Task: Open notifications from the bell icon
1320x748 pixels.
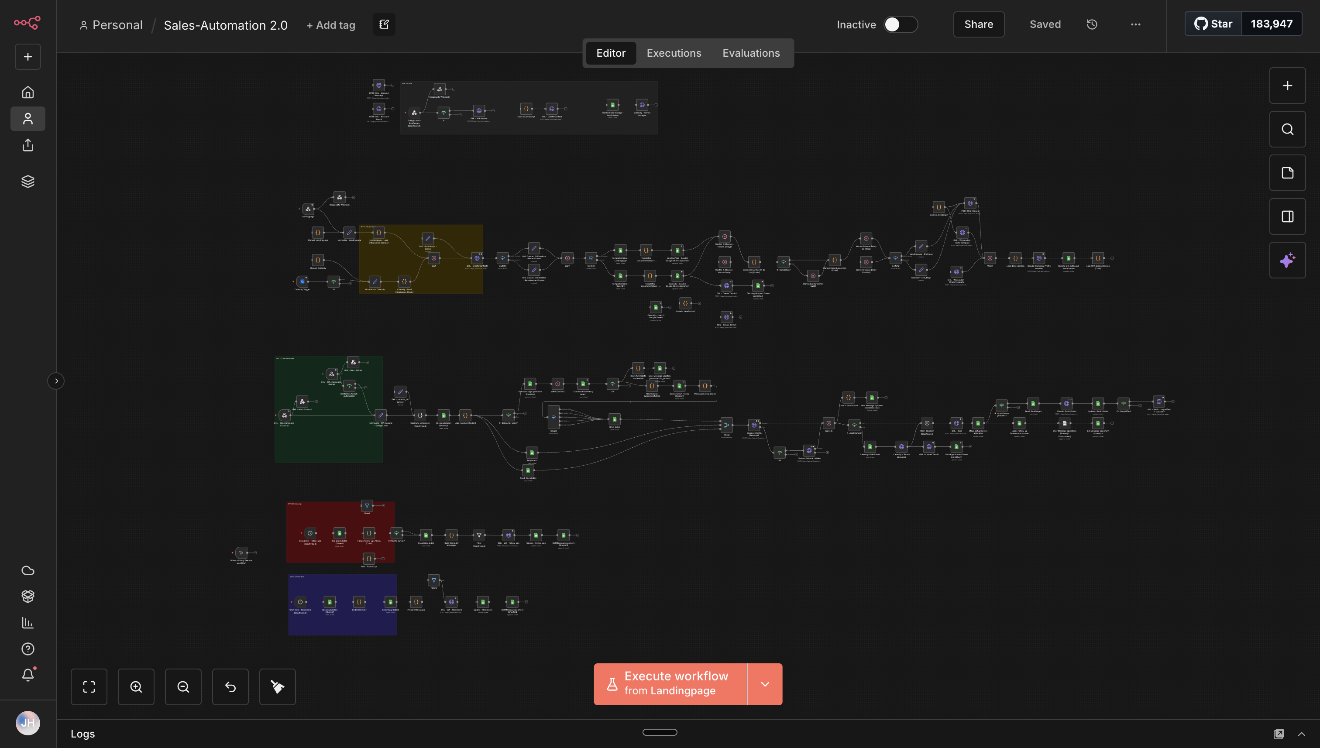Action: pyautogui.click(x=28, y=675)
